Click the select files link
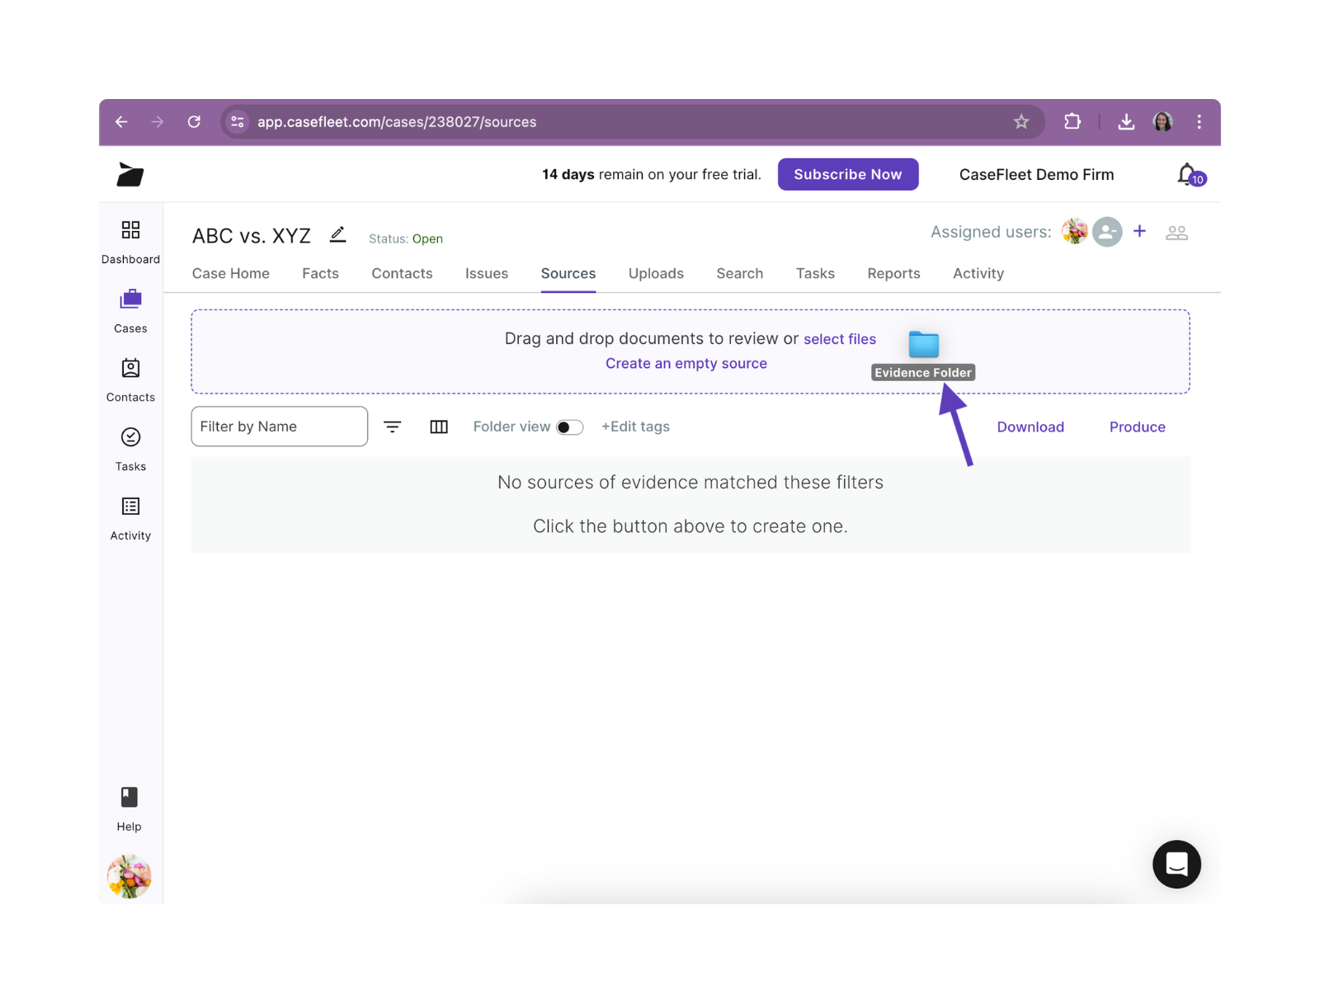This screenshot has height=990, width=1320. click(x=840, y=339)
